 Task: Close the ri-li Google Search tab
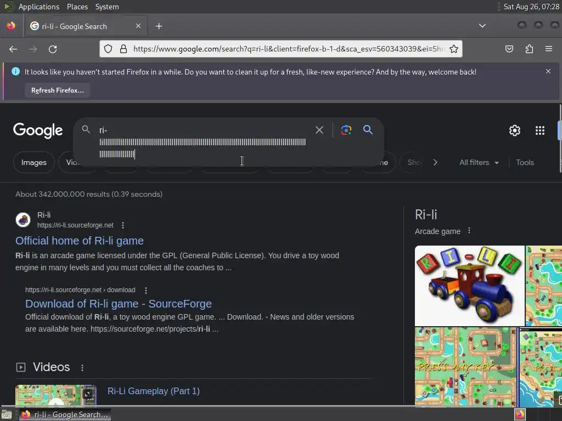(138, 26)
